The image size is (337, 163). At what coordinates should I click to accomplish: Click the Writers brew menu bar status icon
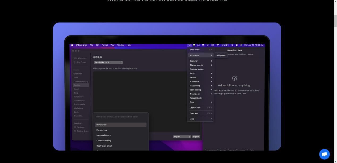189,45
